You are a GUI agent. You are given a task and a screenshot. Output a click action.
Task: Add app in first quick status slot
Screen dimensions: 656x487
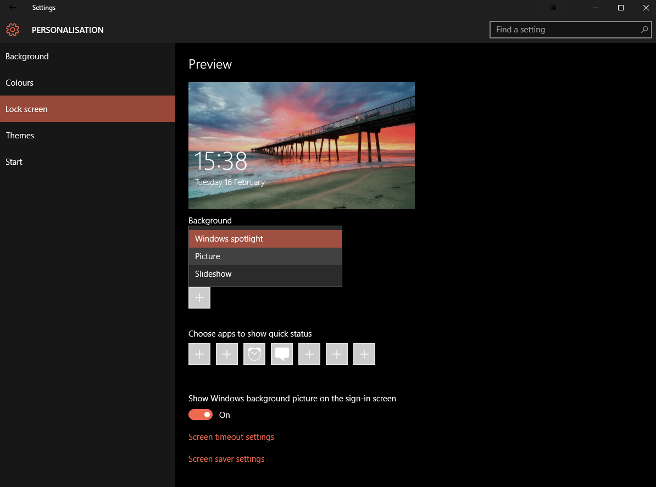(199, 354)
